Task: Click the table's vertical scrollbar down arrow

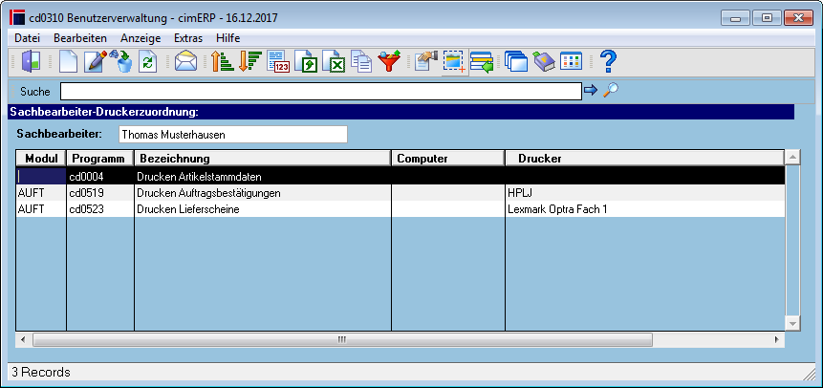Action: click(x=792, y=323)
